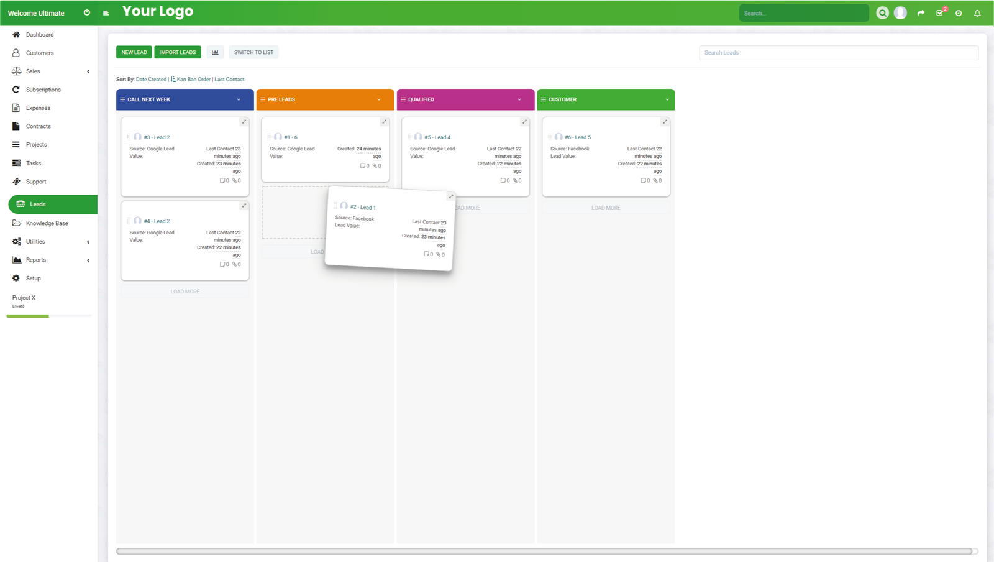The image size is (994, 562).
Task: Click the Search Leads input field
Action: point(838,53)
